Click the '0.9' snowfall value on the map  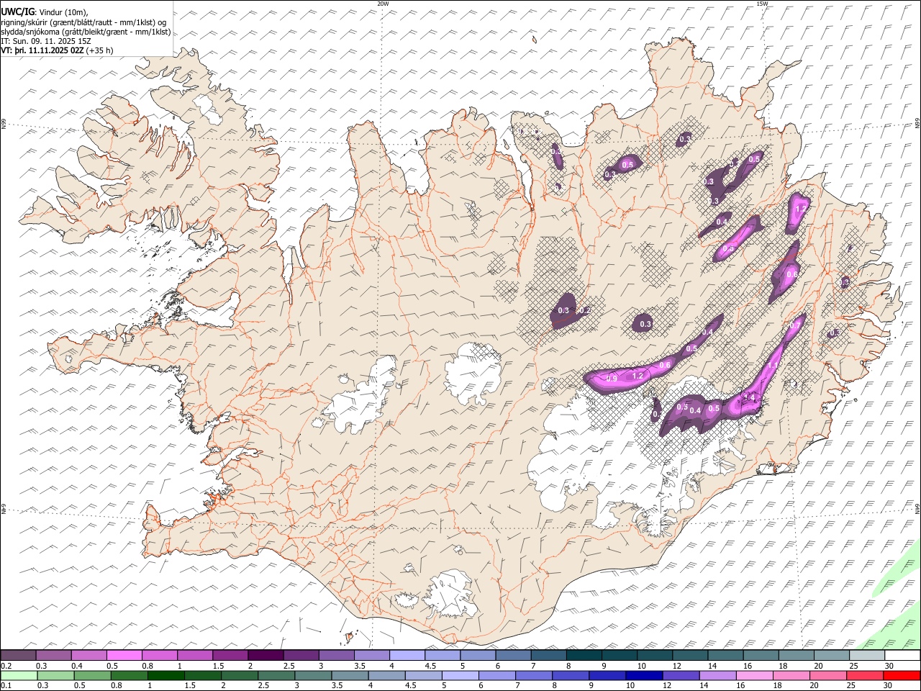coord(612,379)
